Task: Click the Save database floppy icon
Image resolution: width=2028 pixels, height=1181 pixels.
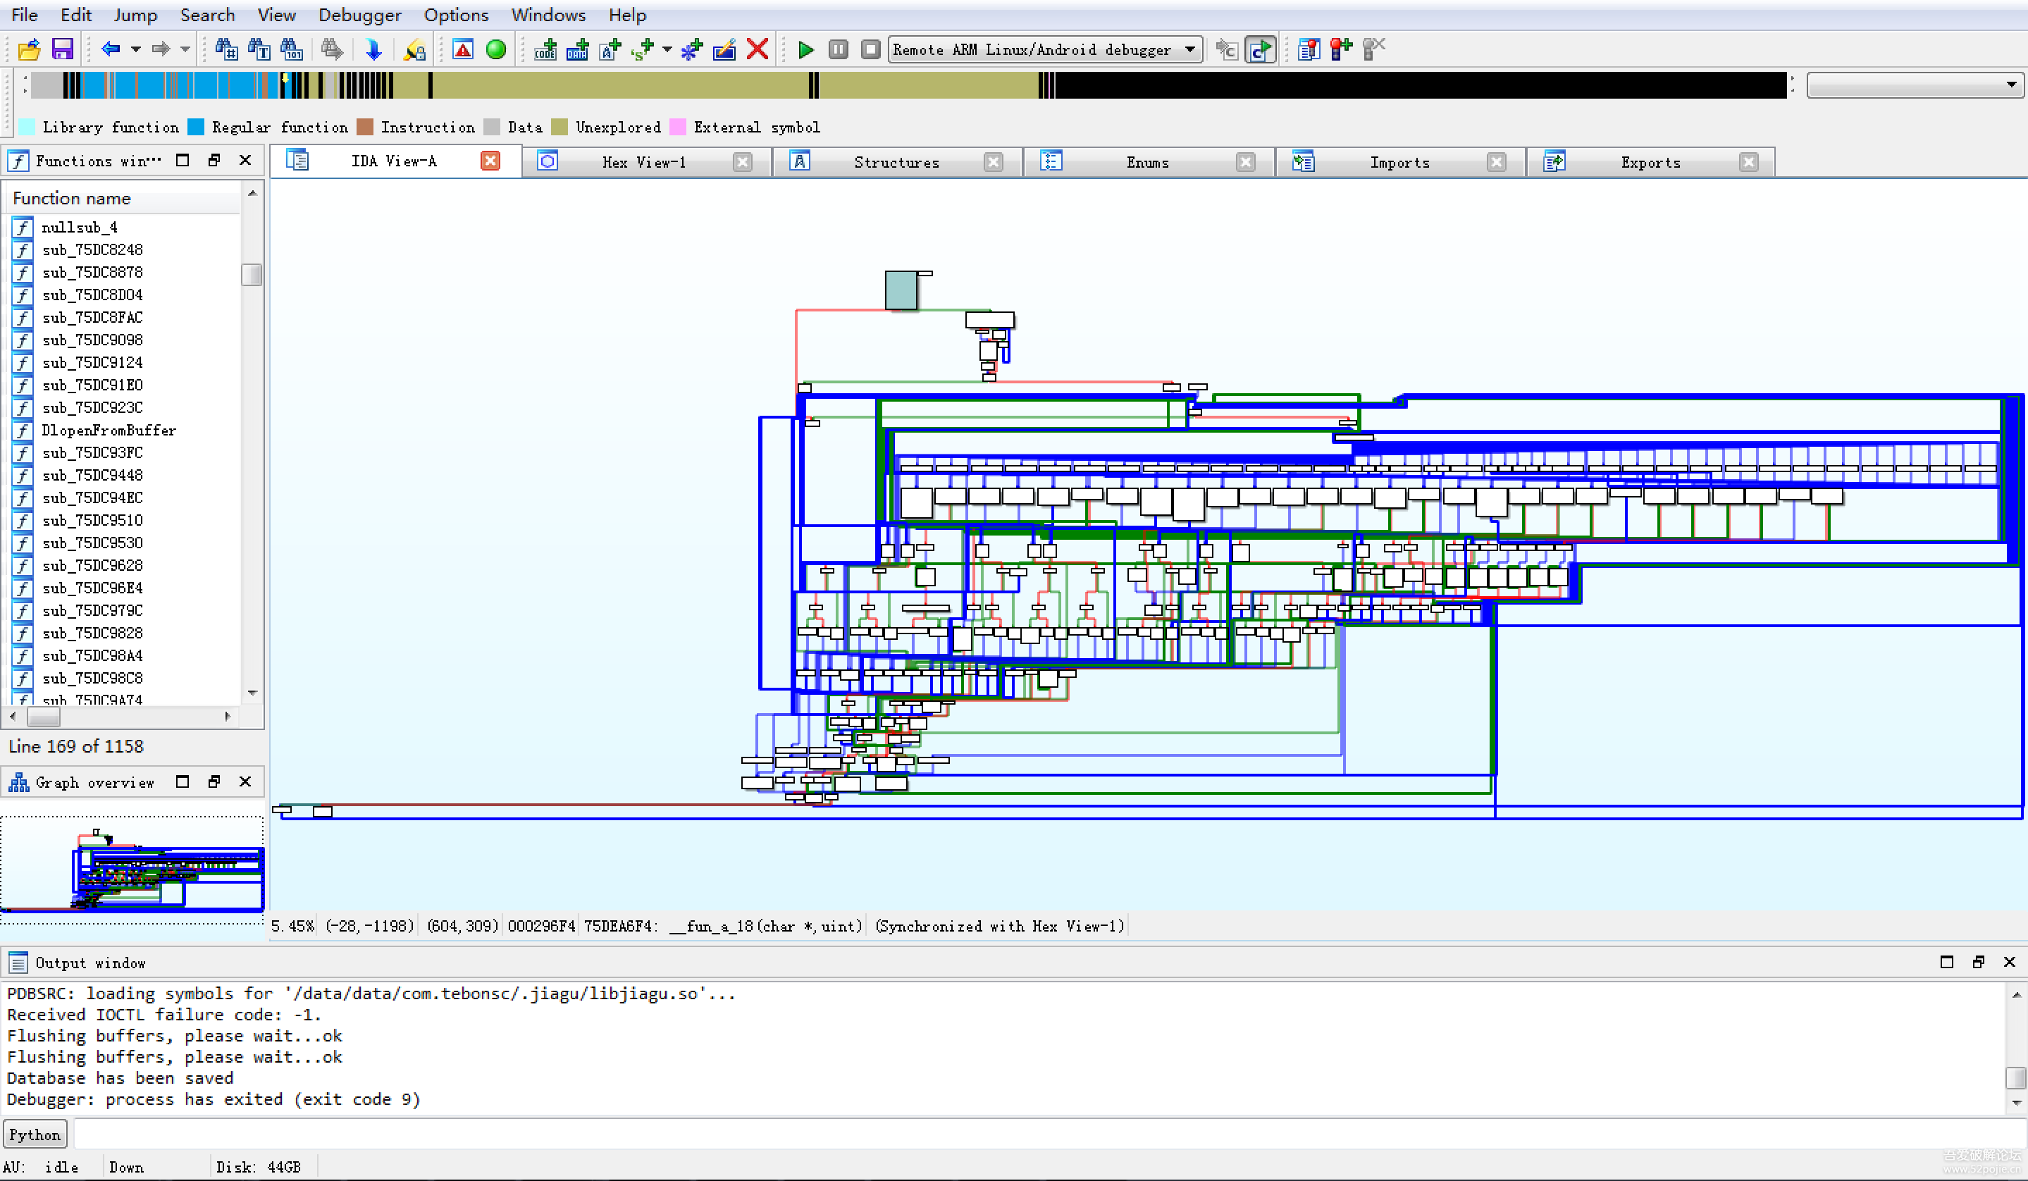Action: [x=62, y=50]
